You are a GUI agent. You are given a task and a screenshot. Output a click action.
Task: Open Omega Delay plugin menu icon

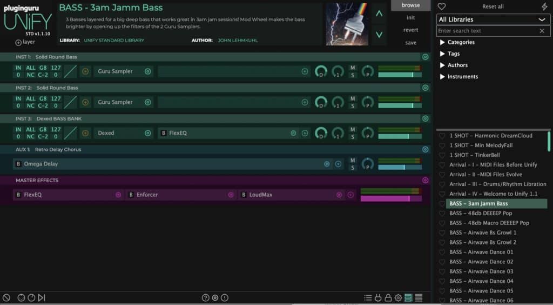327,164
